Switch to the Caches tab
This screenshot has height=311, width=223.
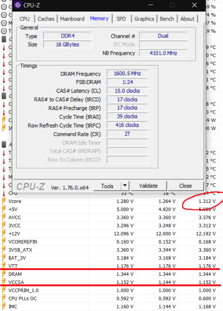46,19
